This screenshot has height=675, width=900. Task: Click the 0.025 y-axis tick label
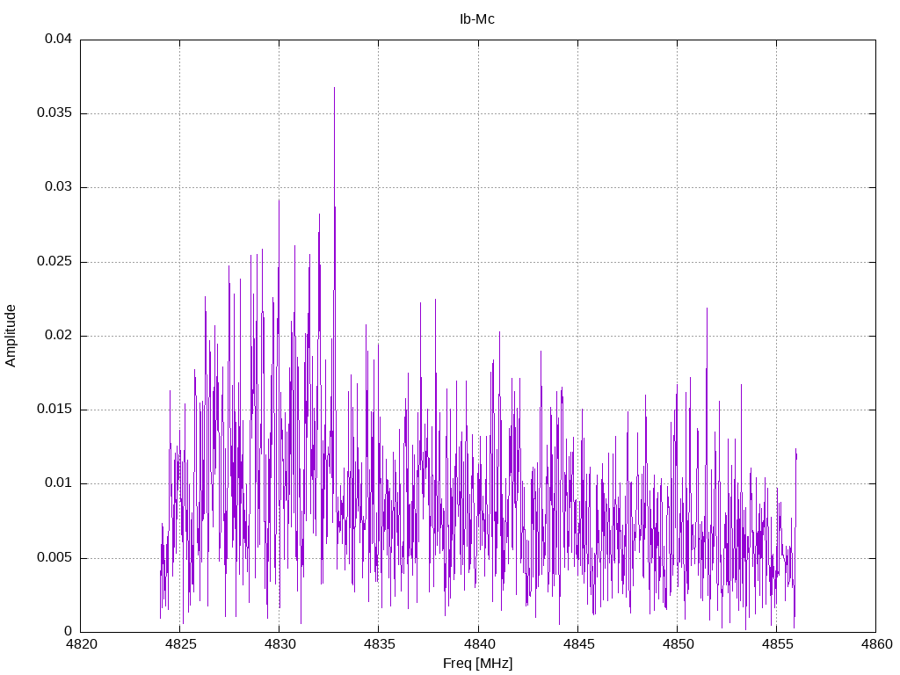54,262
